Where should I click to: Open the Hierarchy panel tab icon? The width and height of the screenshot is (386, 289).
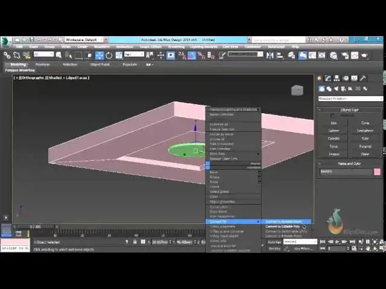coord(337,78)
